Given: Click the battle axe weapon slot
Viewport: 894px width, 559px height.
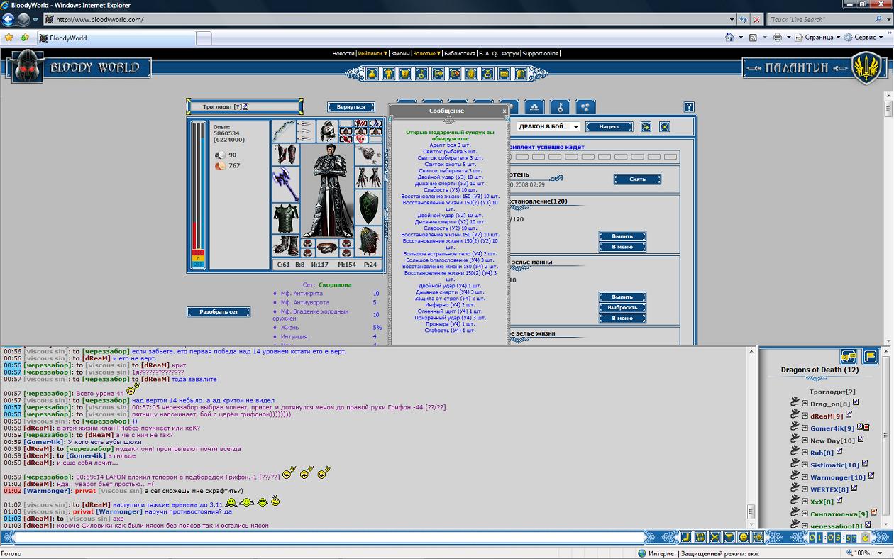Looking at the screenshot, I should click(x=285, y=184).
